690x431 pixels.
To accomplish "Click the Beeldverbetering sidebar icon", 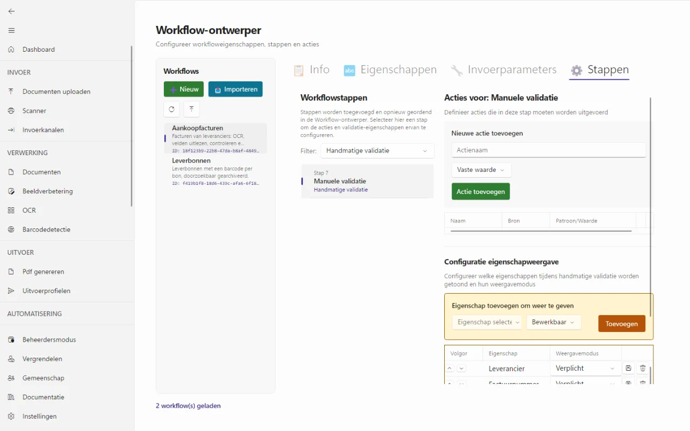I will (x=11, y=191).
